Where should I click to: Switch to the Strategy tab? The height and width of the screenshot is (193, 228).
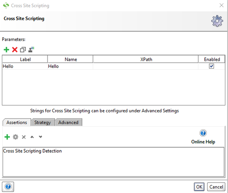43,123
